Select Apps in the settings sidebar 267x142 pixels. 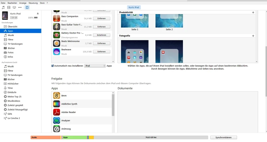pos(21,31)
